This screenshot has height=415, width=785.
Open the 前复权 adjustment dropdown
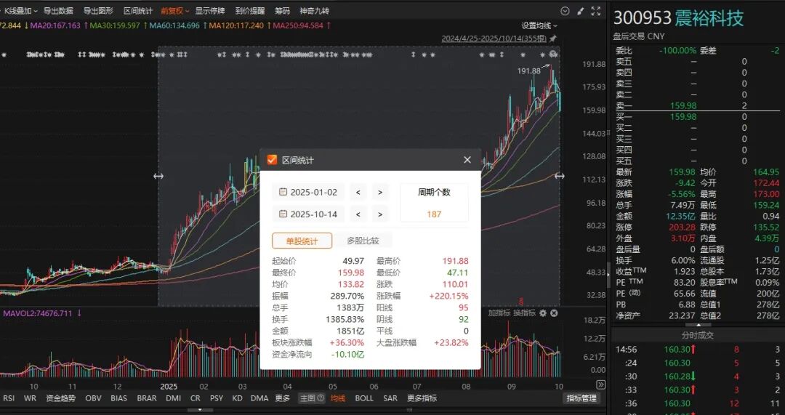pos(174,10)
